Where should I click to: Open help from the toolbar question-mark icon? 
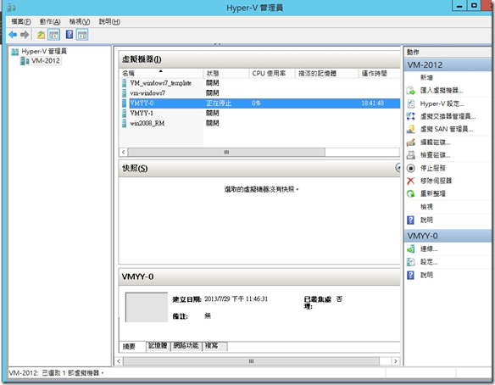click(70, 34)
